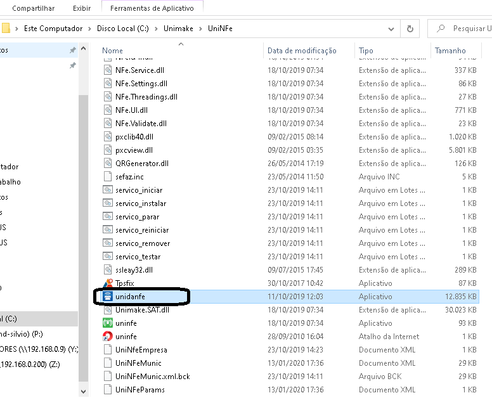Click the UniNFeMunic.xml.bck file icon

point(108,376)
